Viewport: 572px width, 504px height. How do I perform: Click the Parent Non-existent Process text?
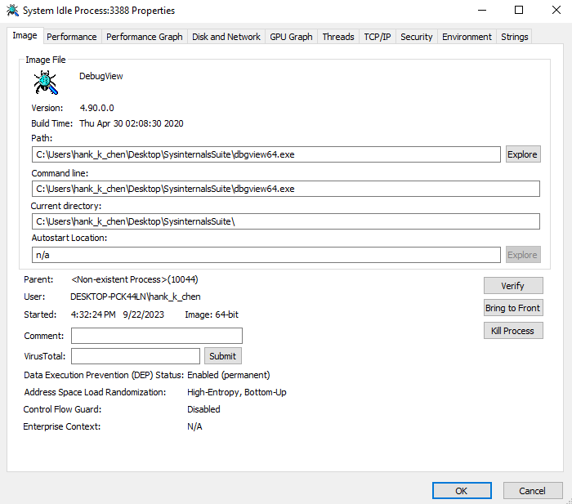point(135,279)
